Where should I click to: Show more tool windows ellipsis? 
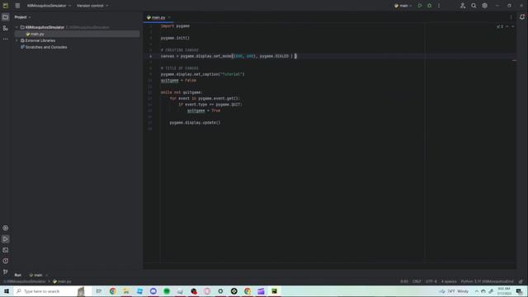pos(6,39)
